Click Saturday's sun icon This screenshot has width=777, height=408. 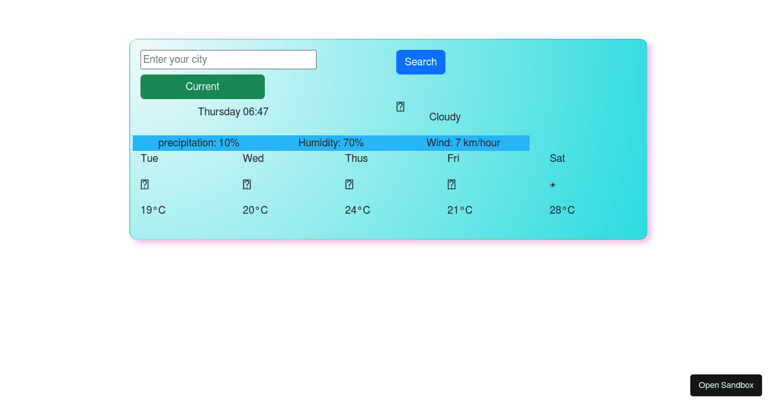point(552,185)
